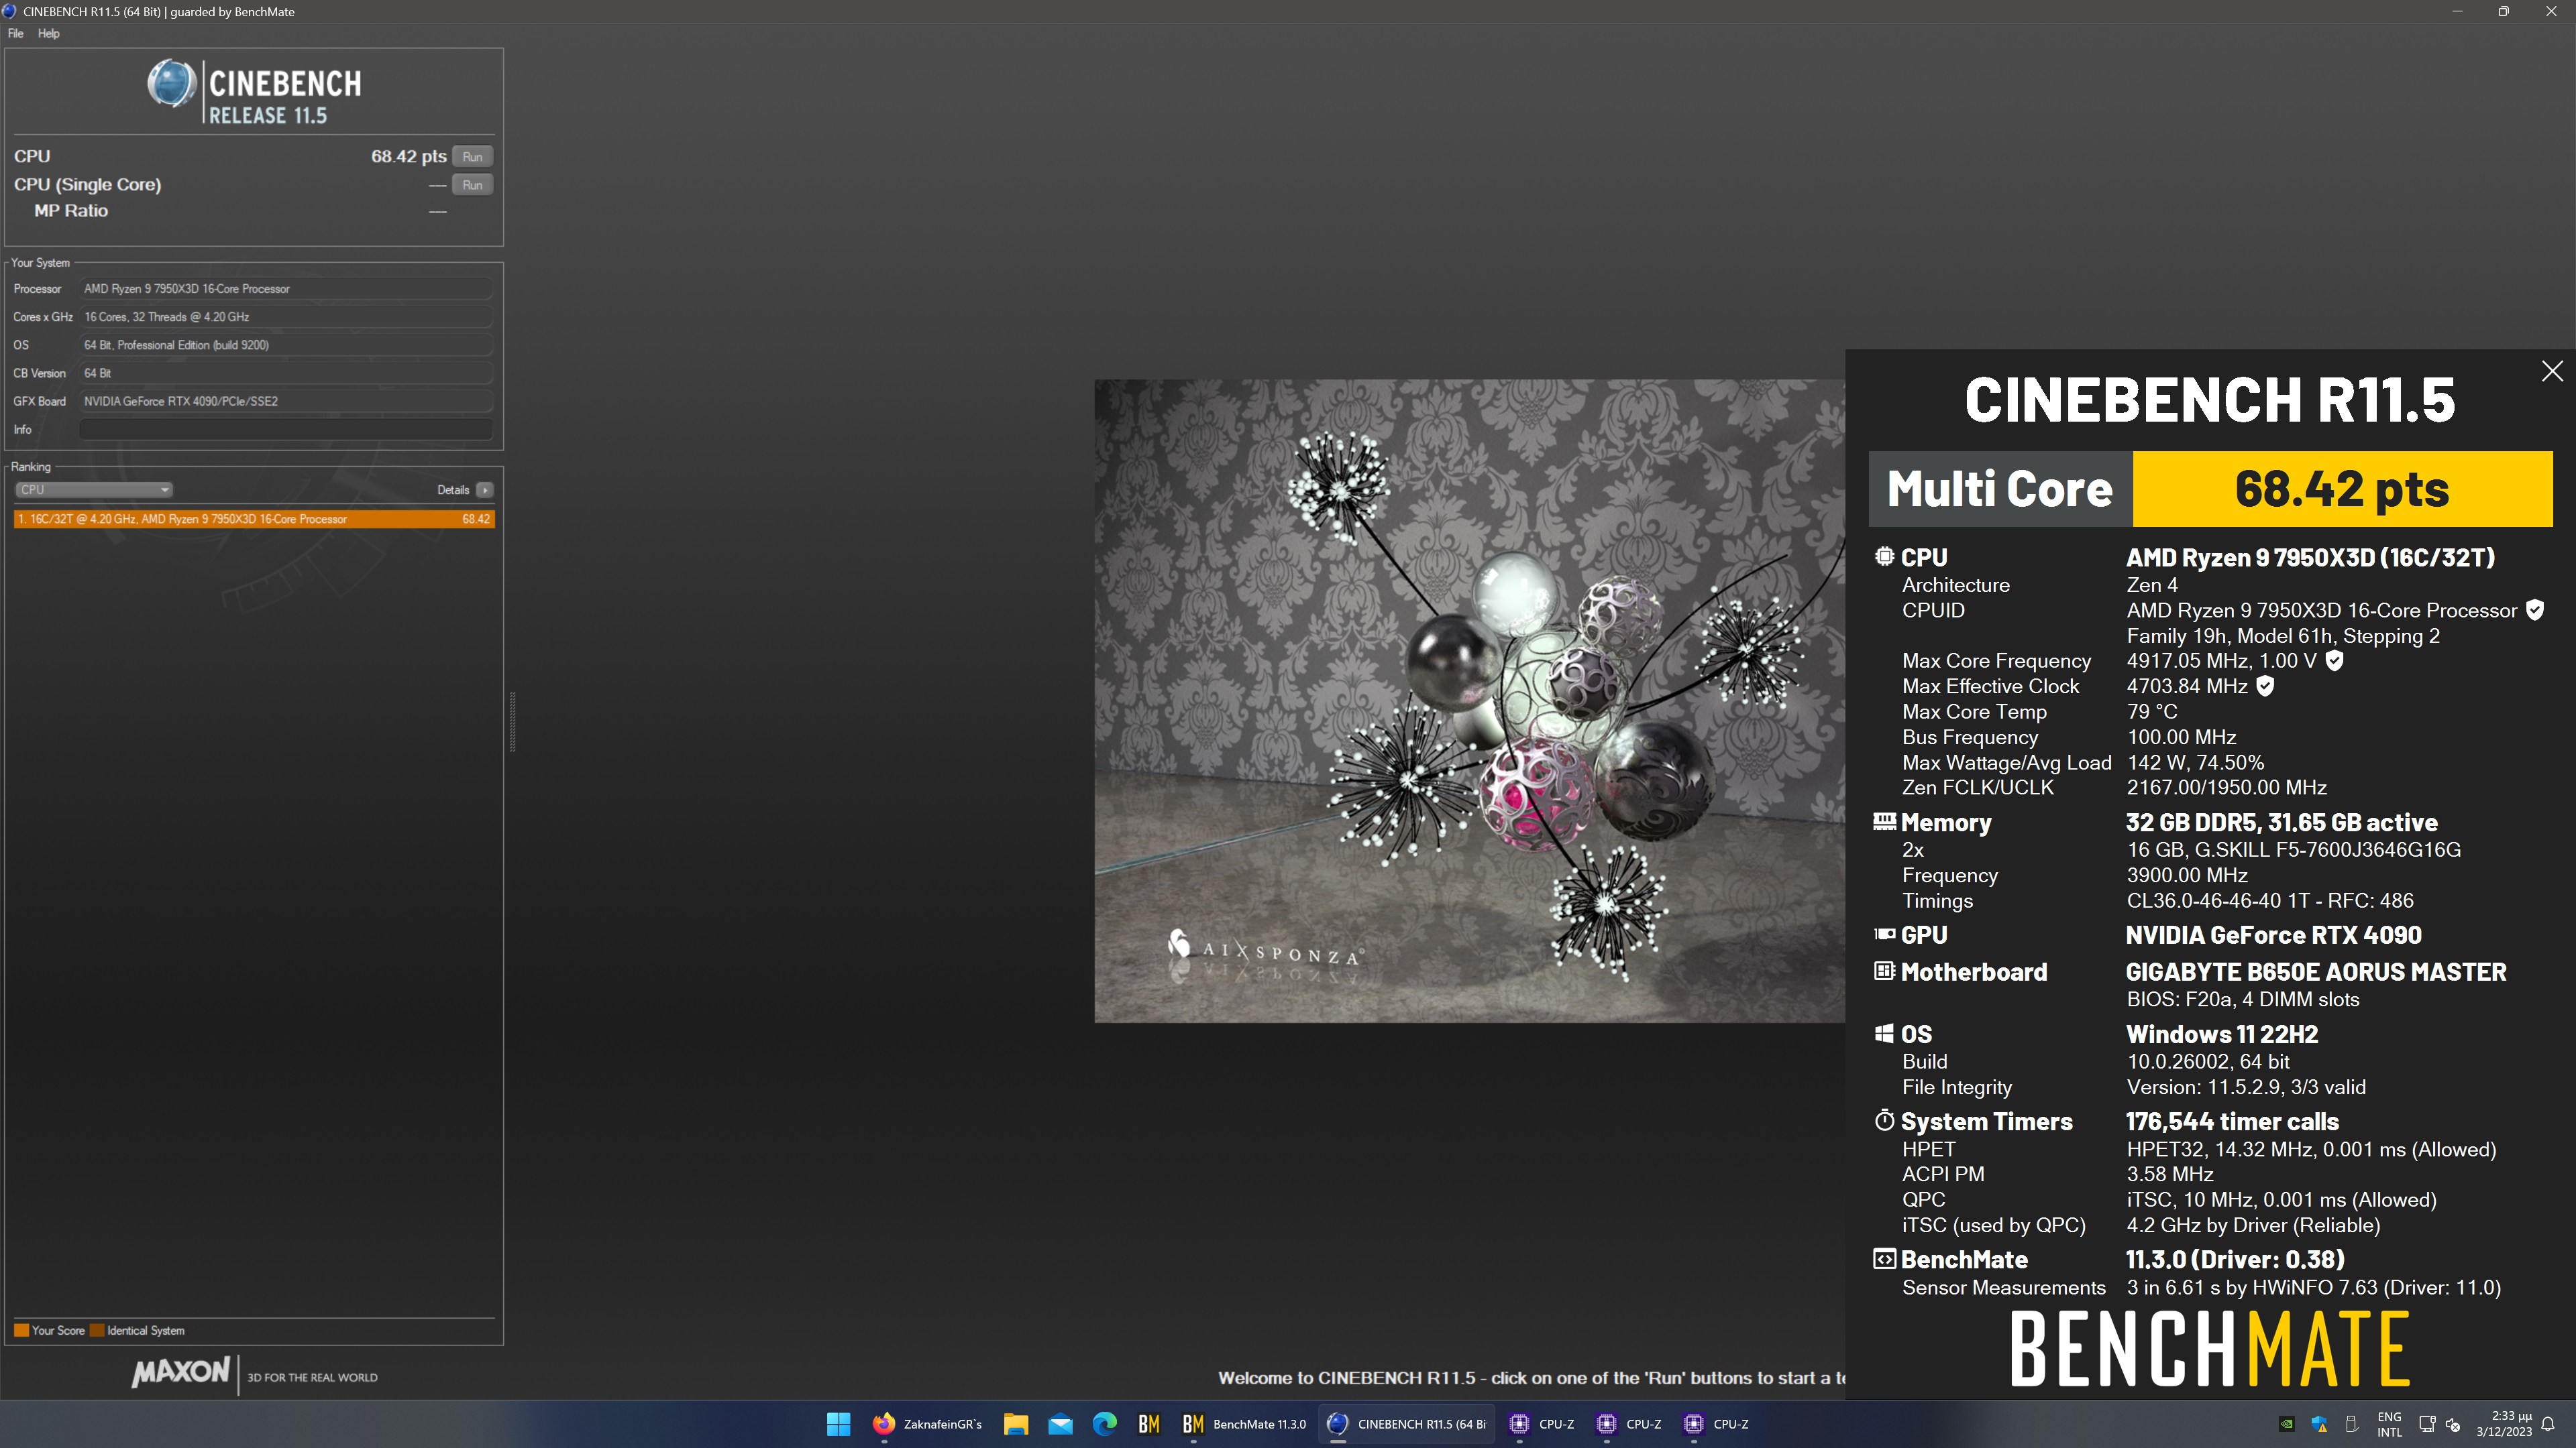Click the Cinebench globe logo
The image size is (2576, 1448).
click(172, 84)
